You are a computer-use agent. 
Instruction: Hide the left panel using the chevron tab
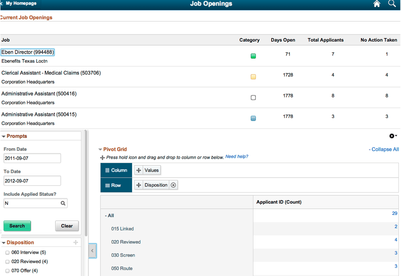(92, 251)
